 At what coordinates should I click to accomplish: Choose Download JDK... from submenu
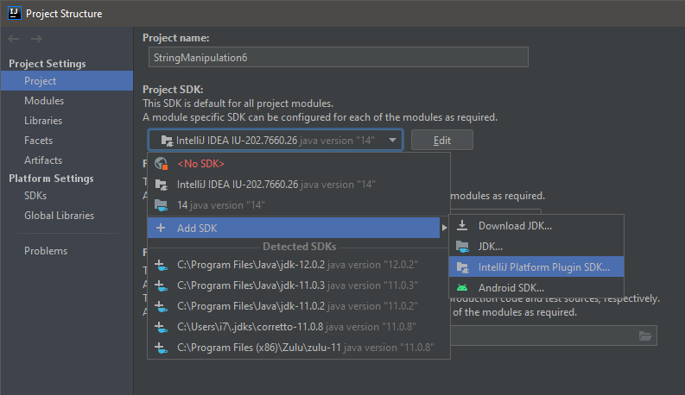(x=536, y=225)
